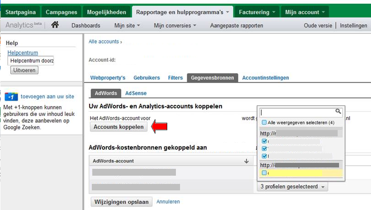This screenshot has height=210, width=371.
Task: Click the magnifier icon in profile search box
Action: [x=338, y=111]
